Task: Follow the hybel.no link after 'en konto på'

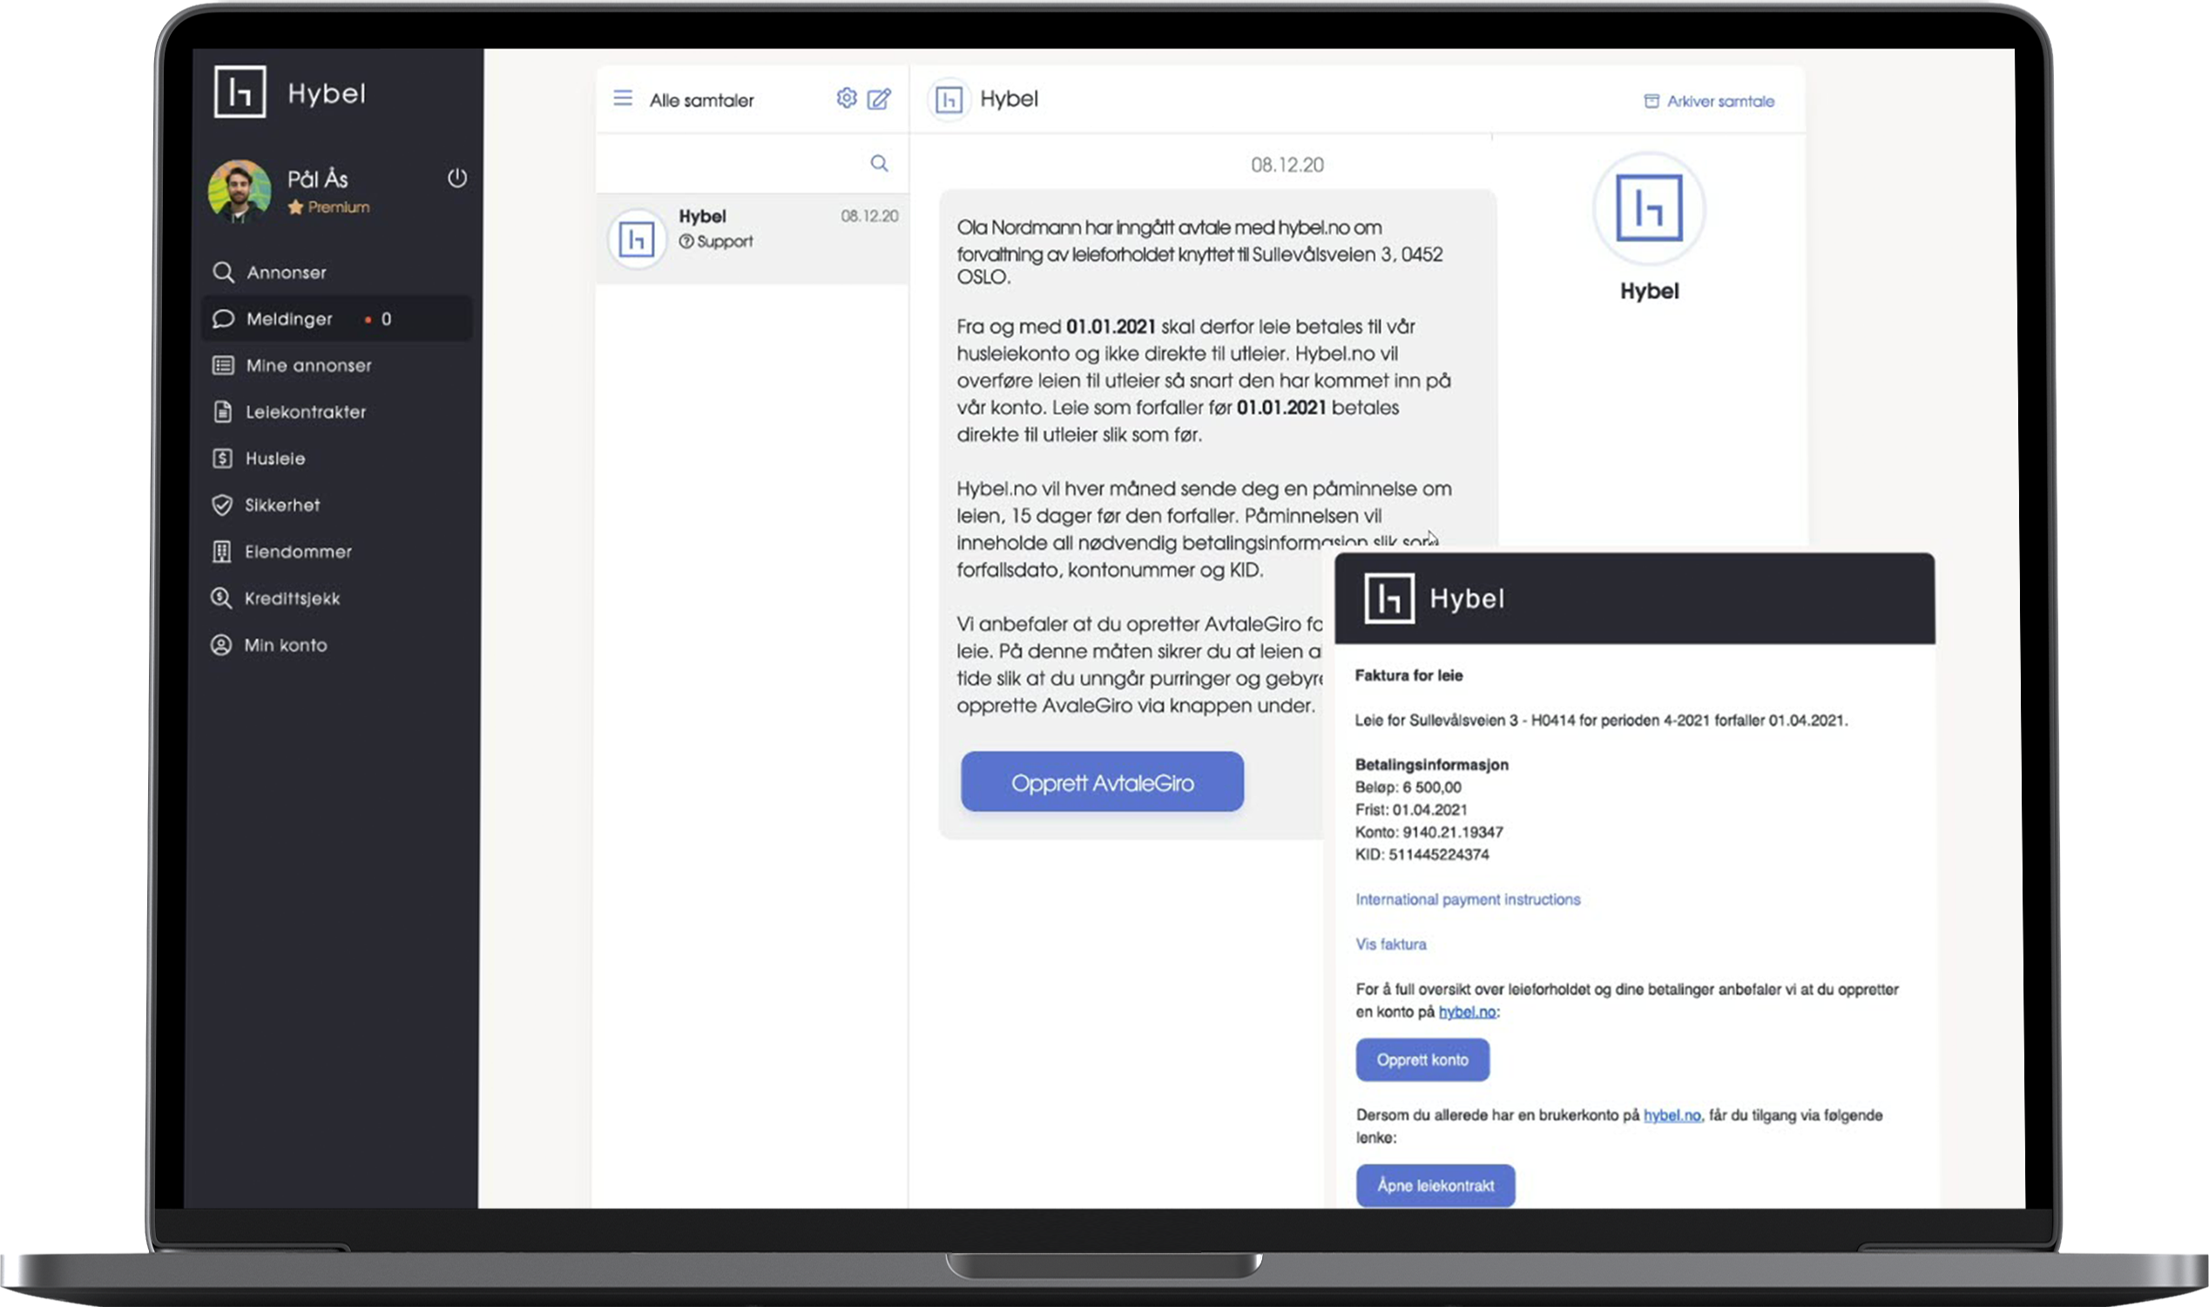Action: pos(1467,1012)
